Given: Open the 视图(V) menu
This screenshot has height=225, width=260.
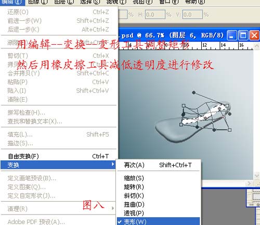Looking at the screenshot, I should click(142, 2).
